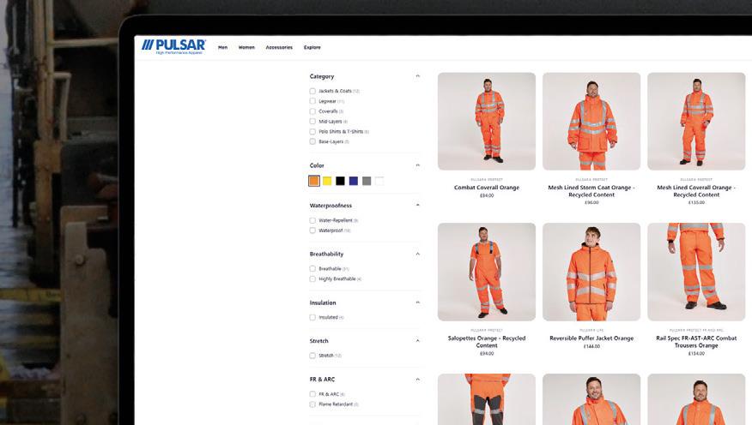This screenshot has width=752, height=425.
Task: Open the Men menu
Action: [222, 47]
